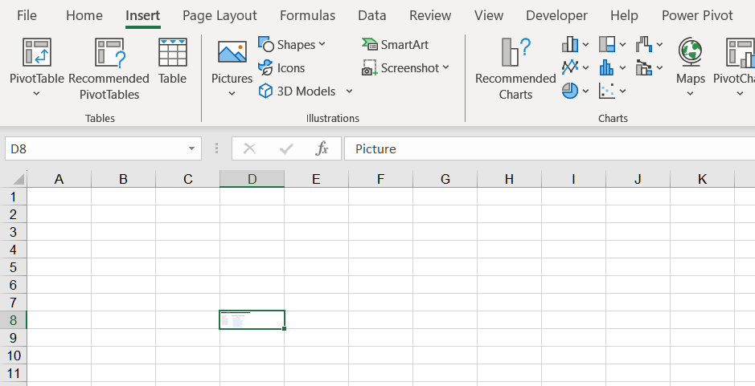Click the Insert Function fx button
The width and height of the screenshot is (755, 386).
coord(322,148)
